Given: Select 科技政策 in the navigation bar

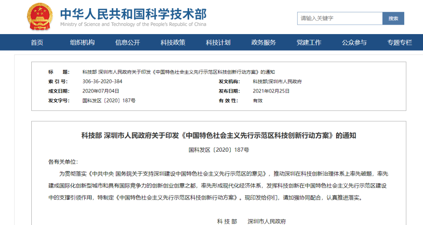Looking at the screenshot, I should click(x=173, y=43).
